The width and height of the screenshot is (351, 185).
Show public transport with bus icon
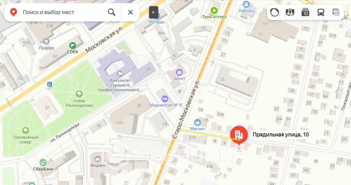(321, 12)
